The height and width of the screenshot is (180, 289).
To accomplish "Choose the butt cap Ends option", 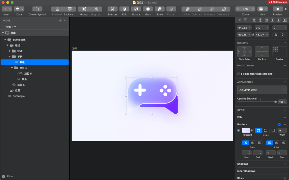I will [x=245, y=143].
